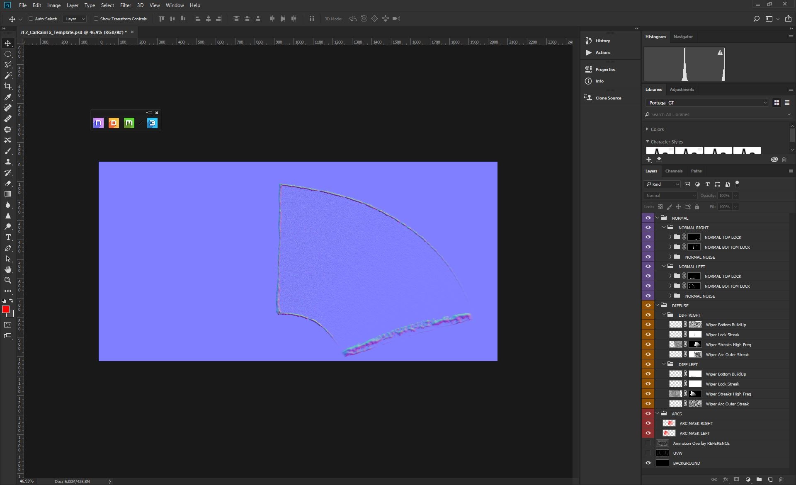796x485 pixels.
Task: Switch to the Paths tab
Action: click(x=696, y=171)
